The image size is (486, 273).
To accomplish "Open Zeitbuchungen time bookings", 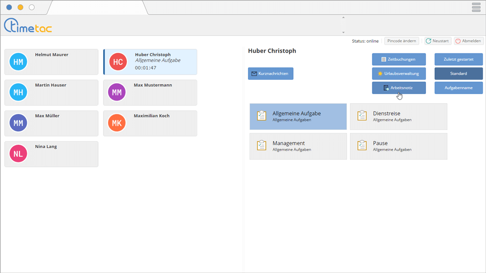I will coord(399,59).
